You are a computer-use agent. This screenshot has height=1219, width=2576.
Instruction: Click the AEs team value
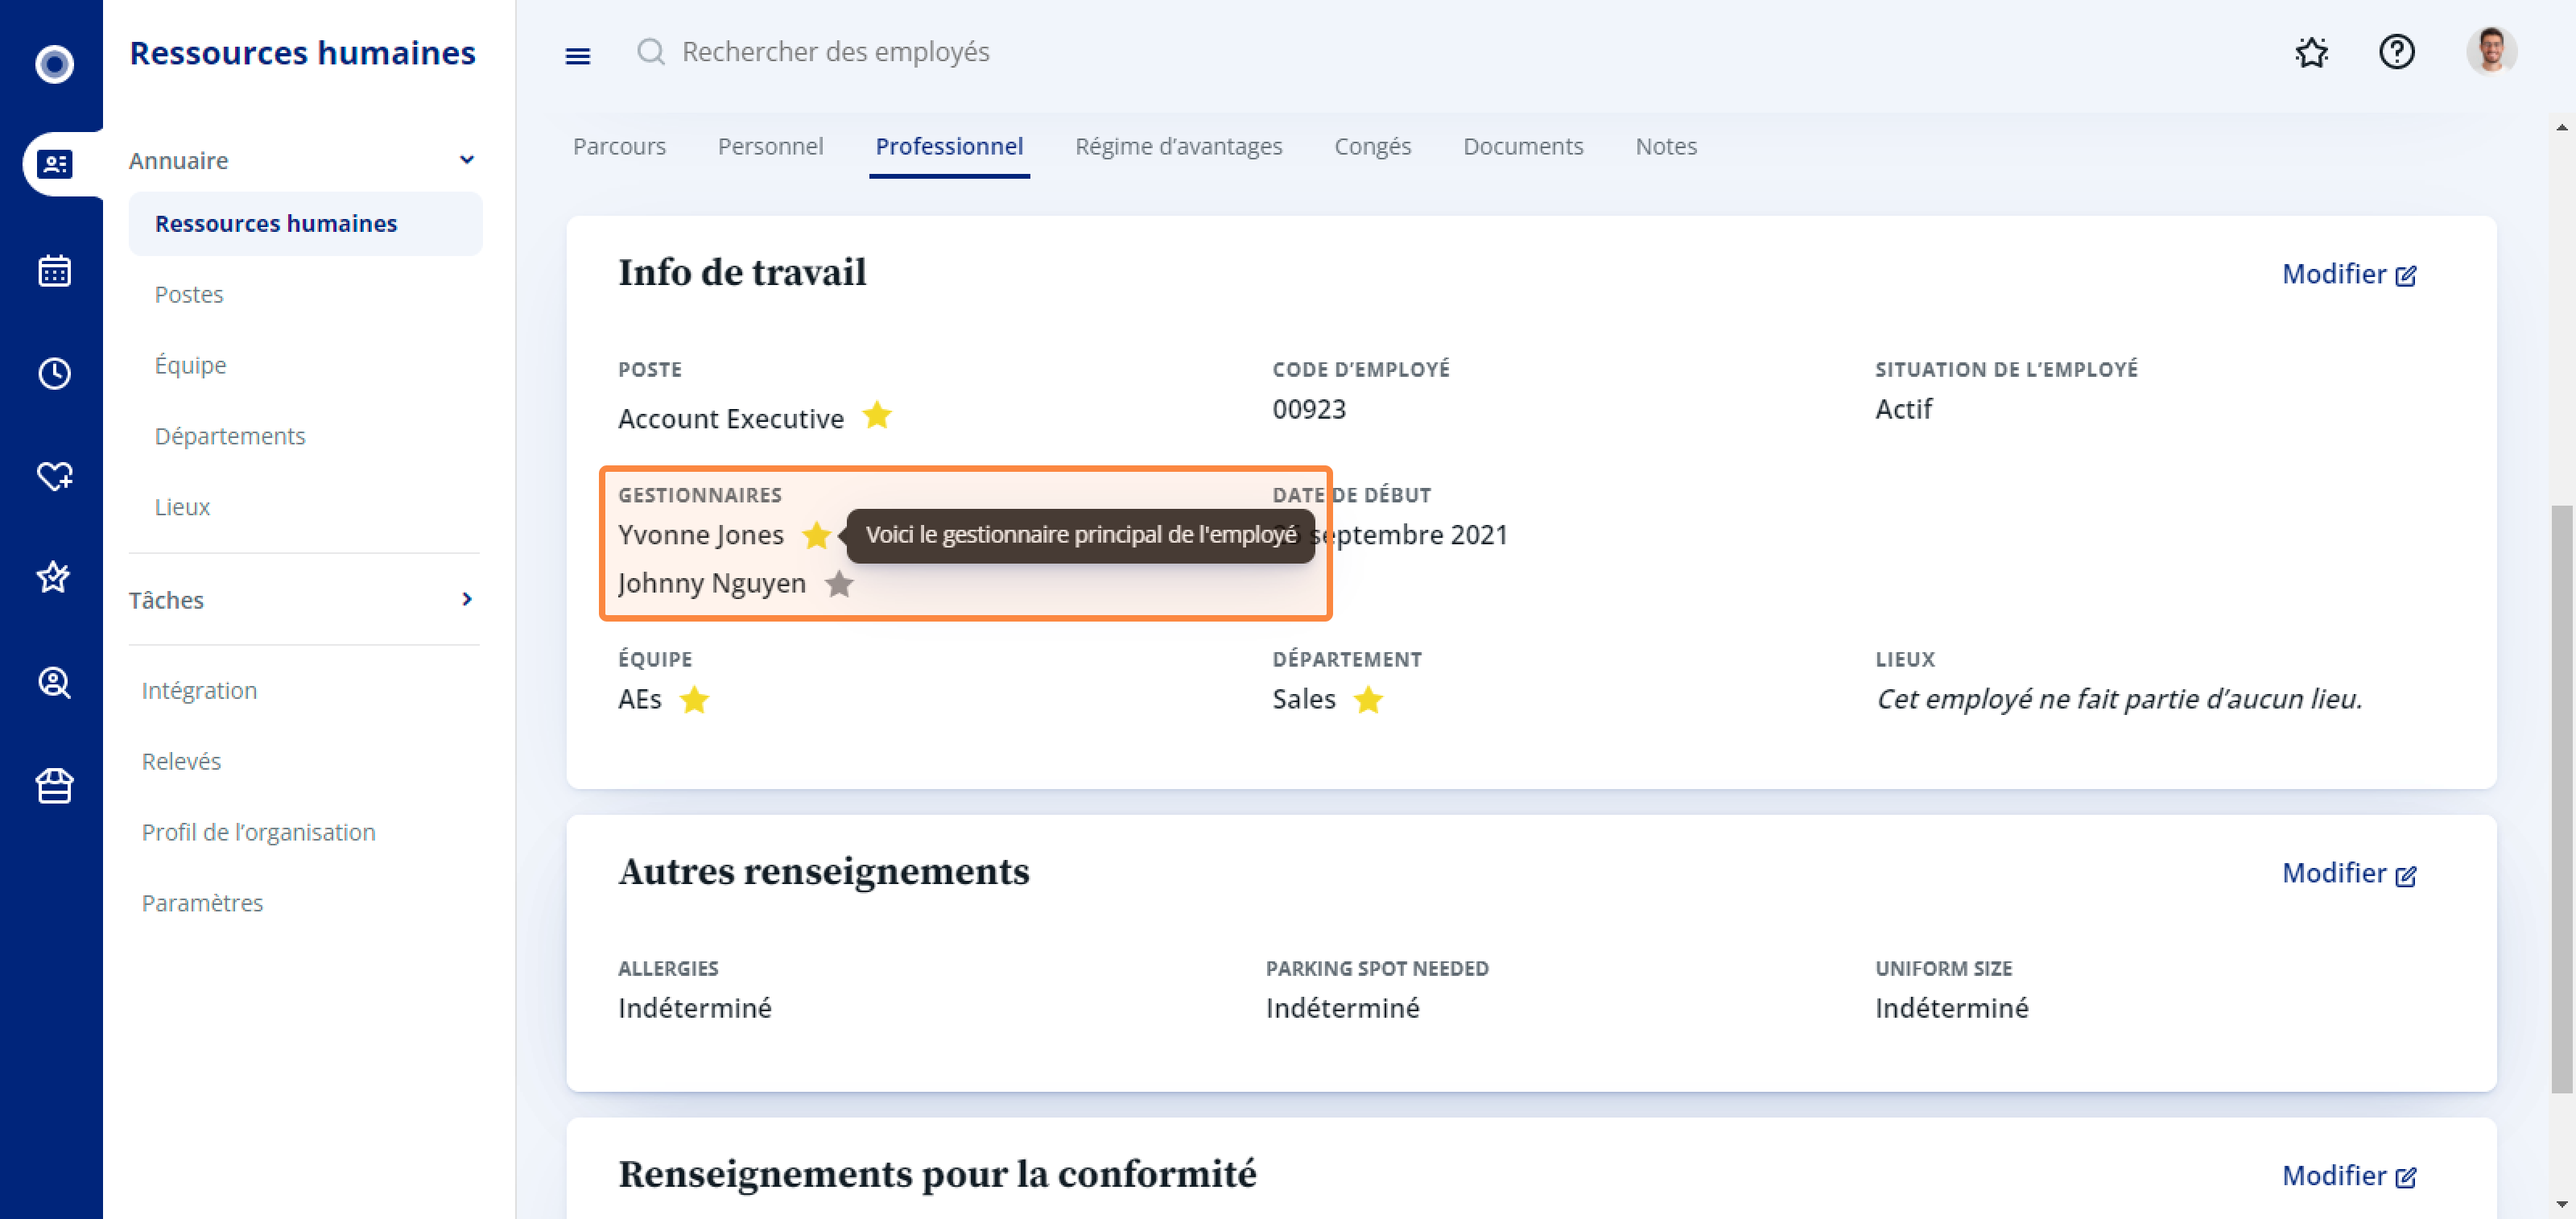(639, 699)
